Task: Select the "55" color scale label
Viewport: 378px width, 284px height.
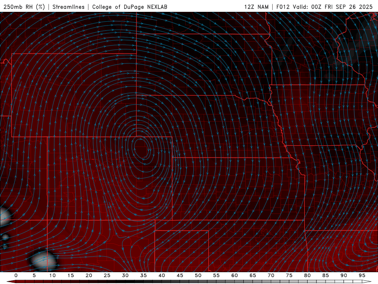Action: [216, 275]
